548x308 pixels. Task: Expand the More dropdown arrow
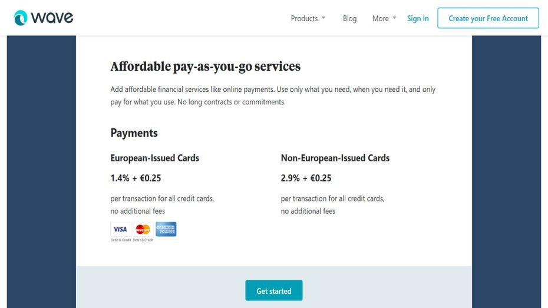point(394,18)
